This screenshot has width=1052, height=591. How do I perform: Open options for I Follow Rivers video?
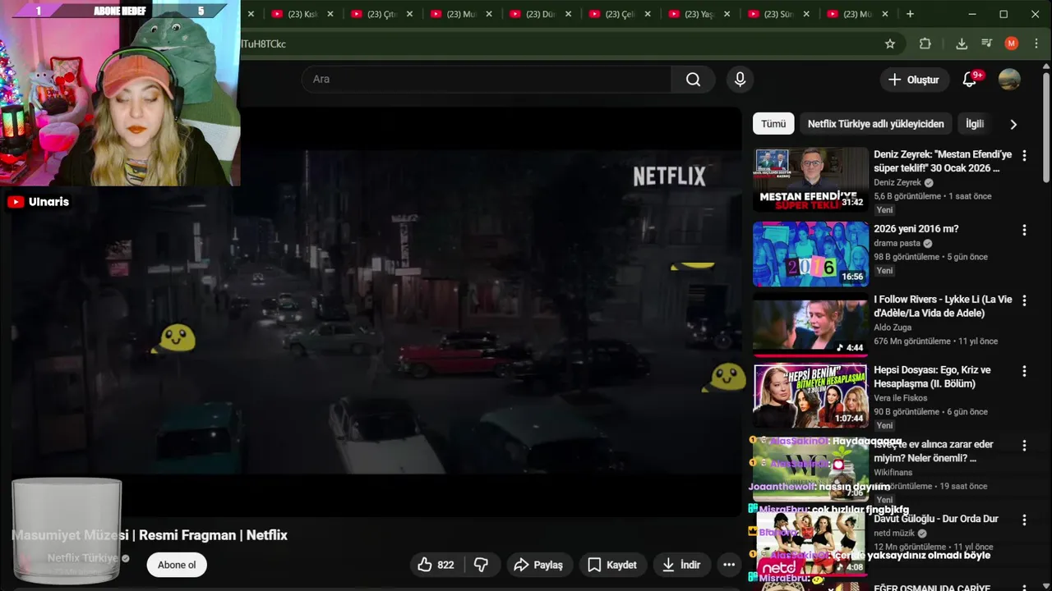coord(1024,300)
